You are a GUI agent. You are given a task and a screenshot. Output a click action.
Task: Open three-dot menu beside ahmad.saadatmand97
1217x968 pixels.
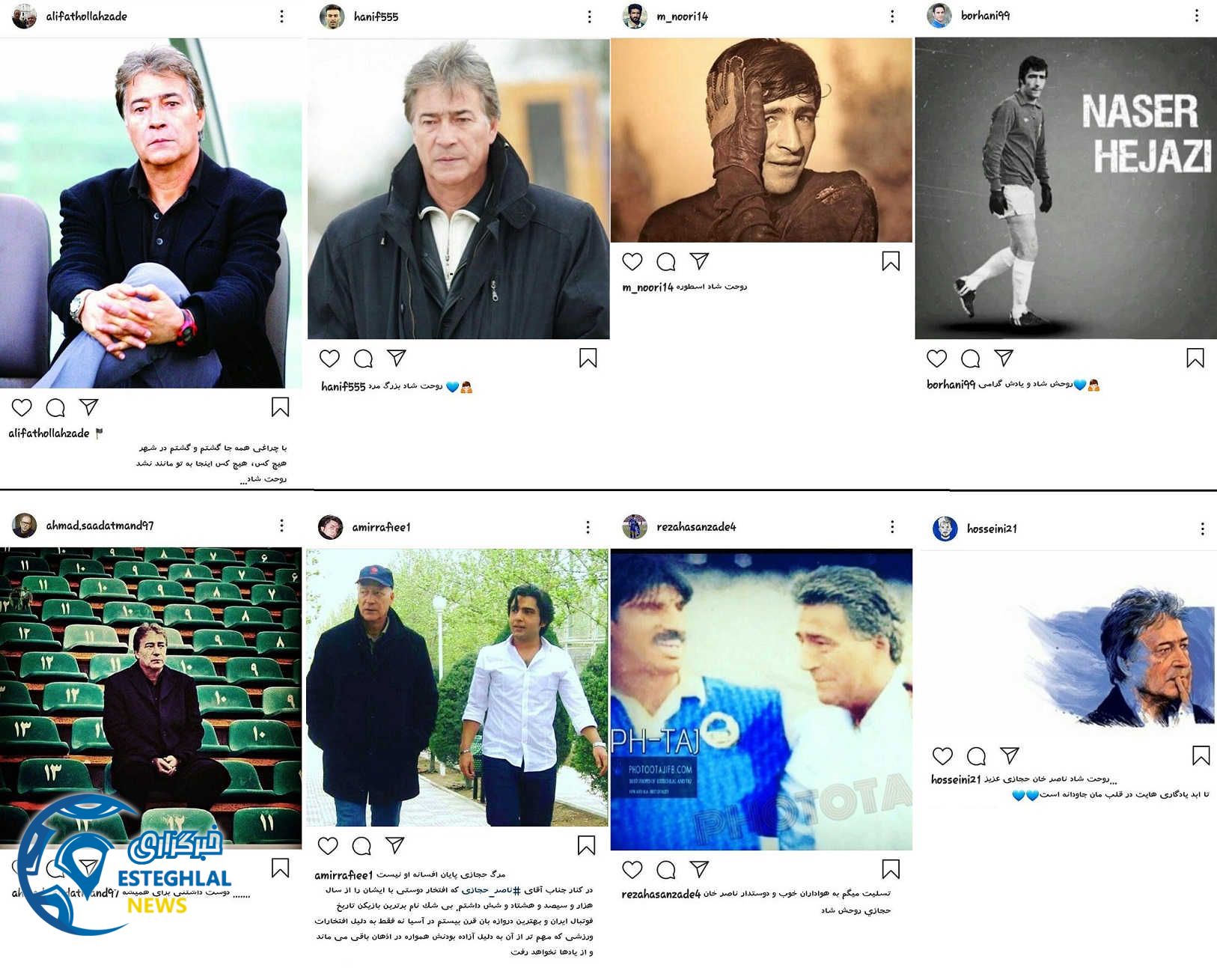281,526
